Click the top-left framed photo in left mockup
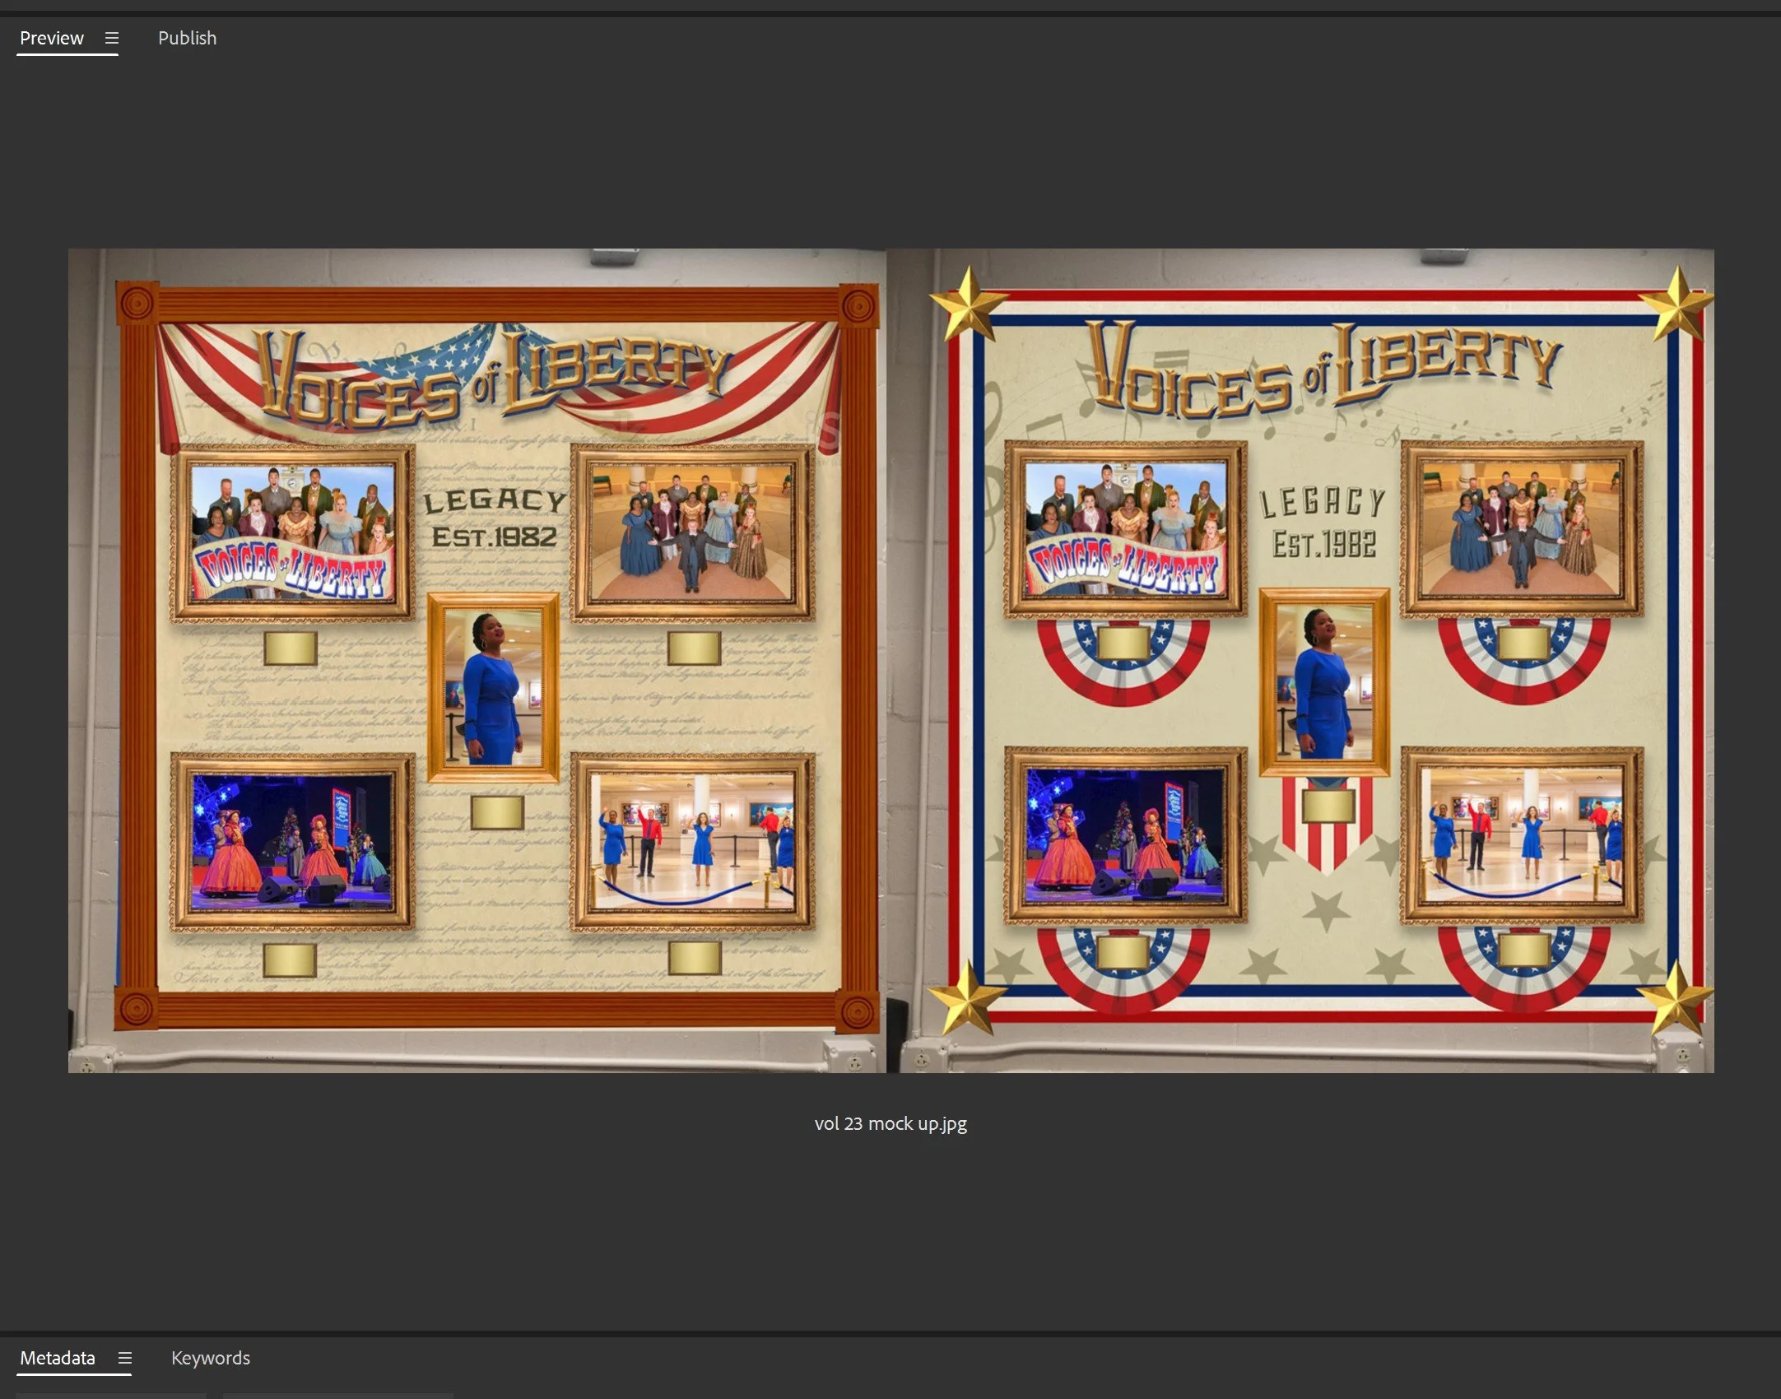 293,532
